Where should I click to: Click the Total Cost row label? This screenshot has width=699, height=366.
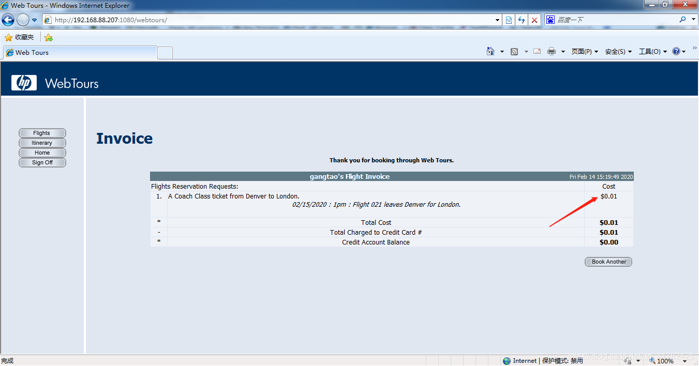pyautogui.click(x=376, y=223)
